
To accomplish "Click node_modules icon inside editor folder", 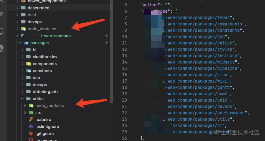I will point(31,106).
